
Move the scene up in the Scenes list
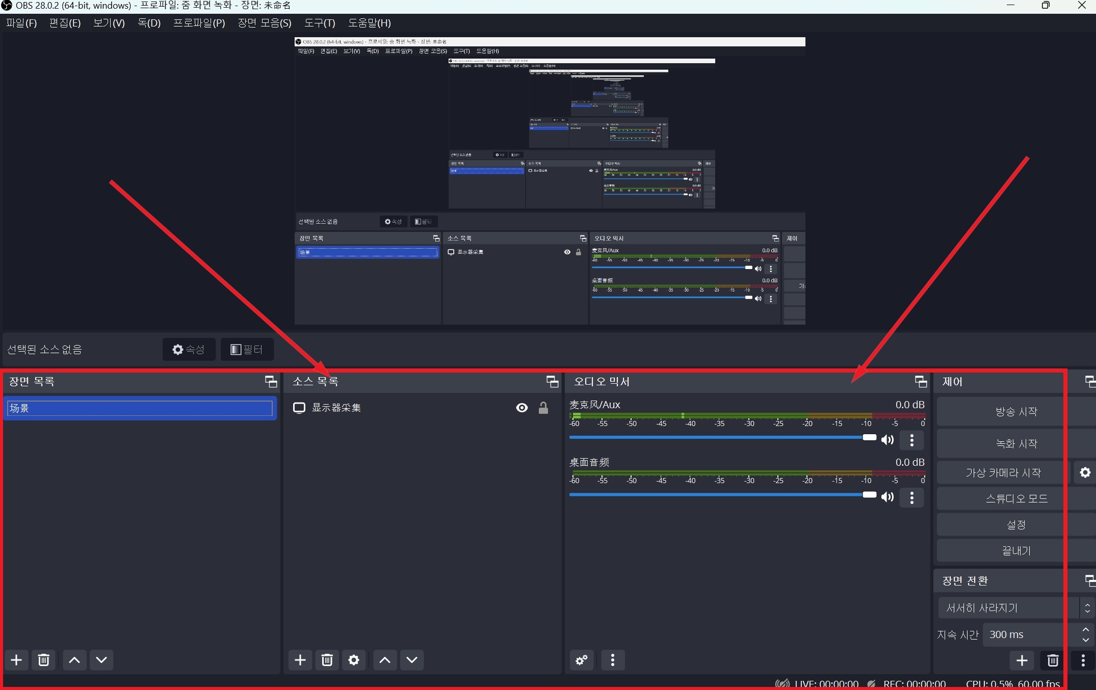(74, 660)
